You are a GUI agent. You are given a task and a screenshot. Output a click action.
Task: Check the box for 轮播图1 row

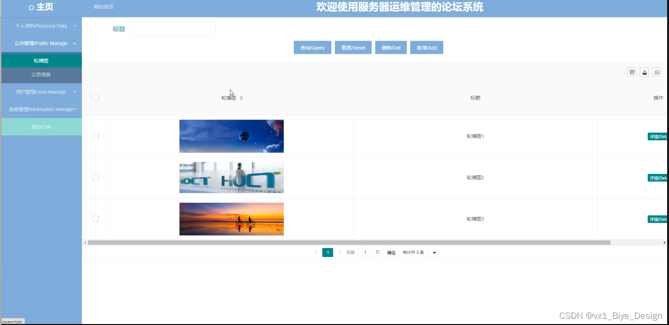[x=96, y=136]
